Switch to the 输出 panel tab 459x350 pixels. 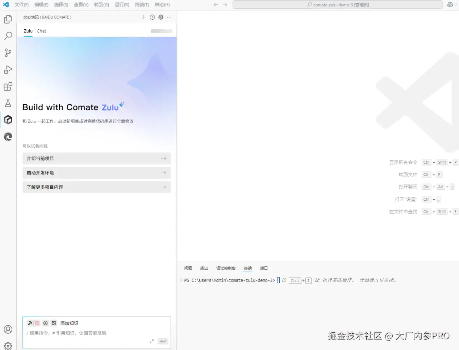204,268
